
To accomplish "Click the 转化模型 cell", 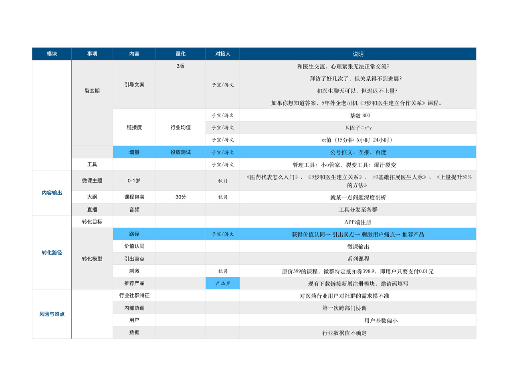I will tap(92, 258).
